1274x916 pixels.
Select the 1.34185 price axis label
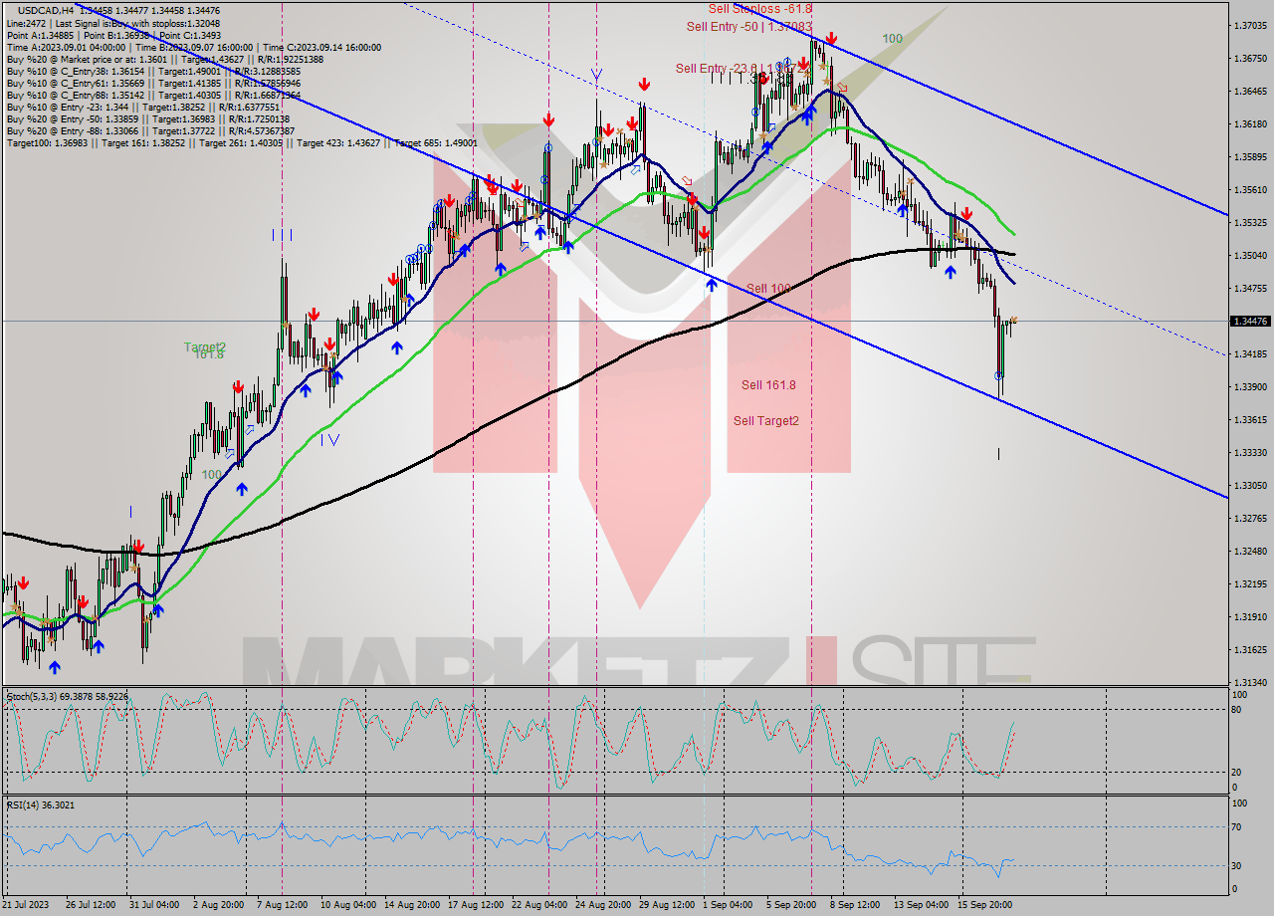1249,353
